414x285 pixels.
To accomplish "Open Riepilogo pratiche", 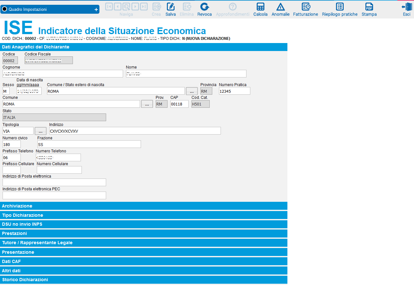I will pos(340,7).
